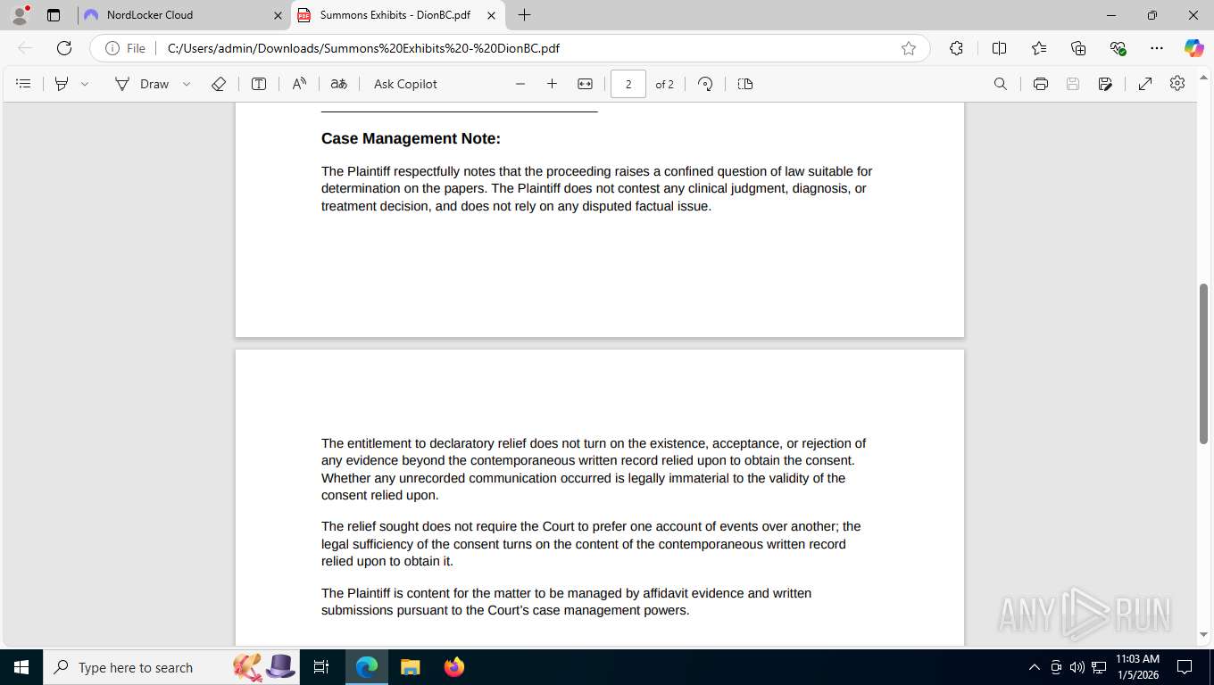
Task: Toggle Split screen view
Action: pyautogui.click(x=999, y=48)
